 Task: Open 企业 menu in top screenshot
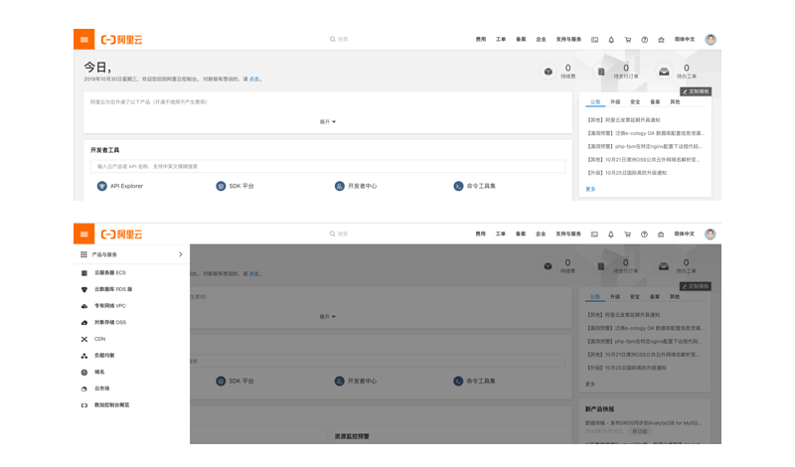point(541,40)
